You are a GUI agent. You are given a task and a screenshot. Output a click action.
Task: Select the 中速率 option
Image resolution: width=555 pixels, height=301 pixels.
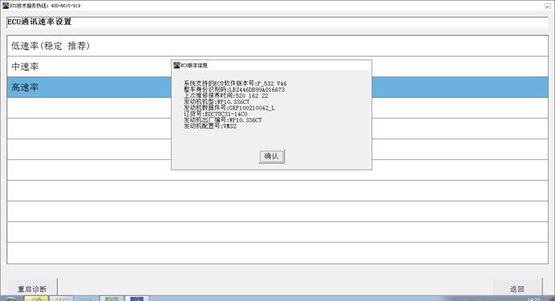point(277,66)
